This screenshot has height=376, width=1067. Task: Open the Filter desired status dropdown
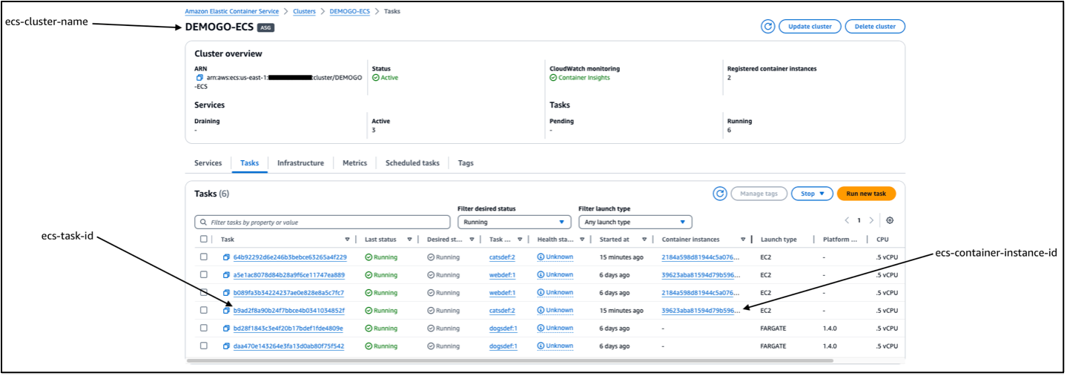[514, 222]
